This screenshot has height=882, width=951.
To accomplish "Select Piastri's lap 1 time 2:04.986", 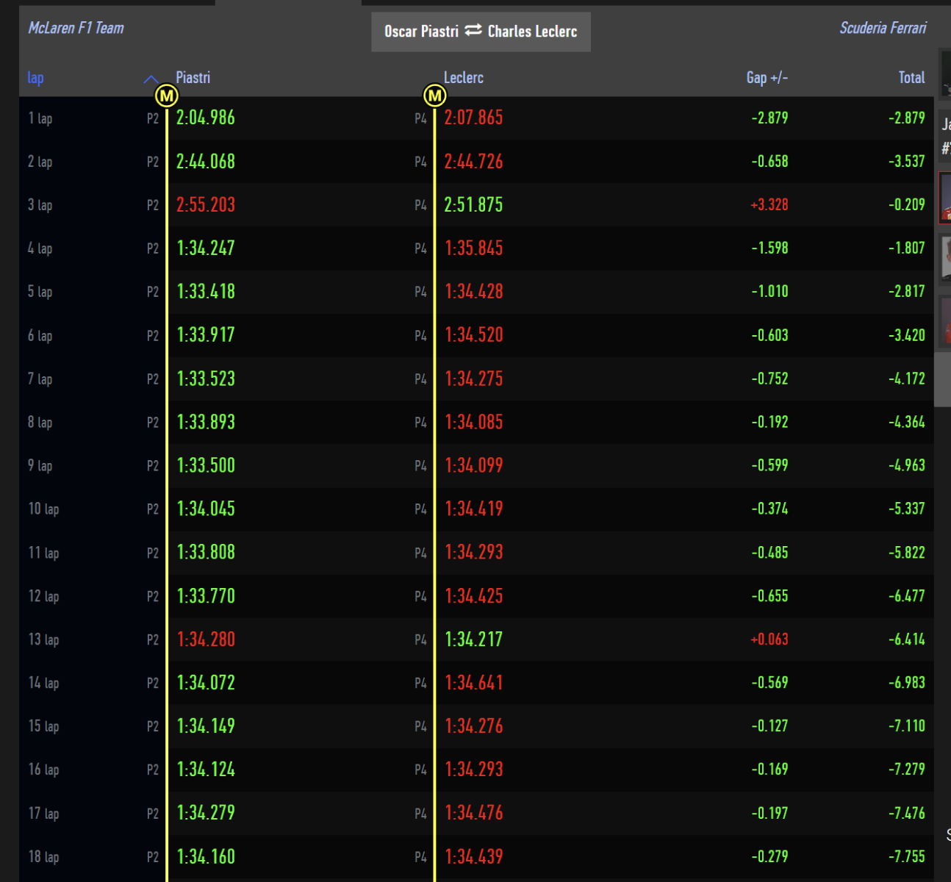I will [206, 118].
